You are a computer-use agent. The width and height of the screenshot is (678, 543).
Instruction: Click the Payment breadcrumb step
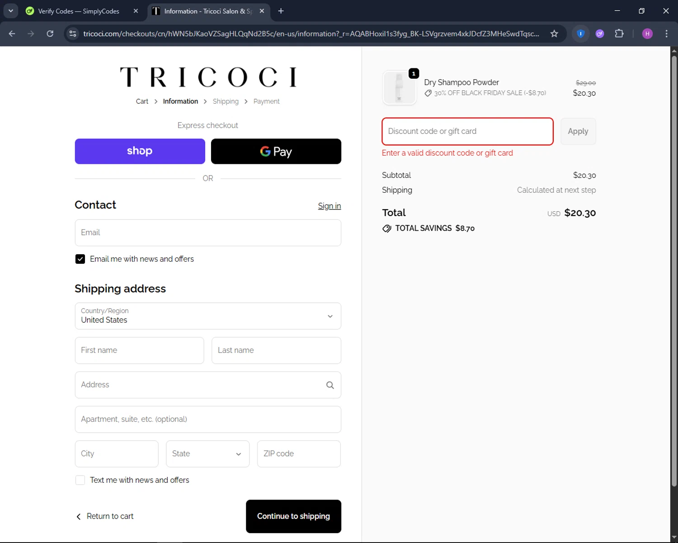pos(266,101)
